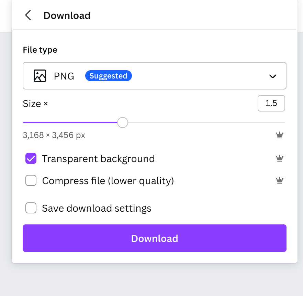Enable Compress file (lower quality) checkbox
The height and width of the screenshot is (296, 303).
31,180
